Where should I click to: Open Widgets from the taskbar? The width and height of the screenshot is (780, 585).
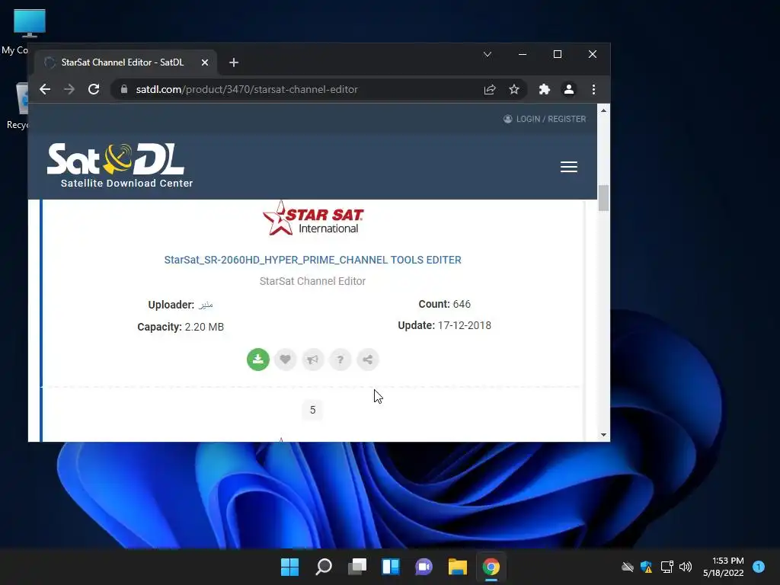click(x=391, y=567)
